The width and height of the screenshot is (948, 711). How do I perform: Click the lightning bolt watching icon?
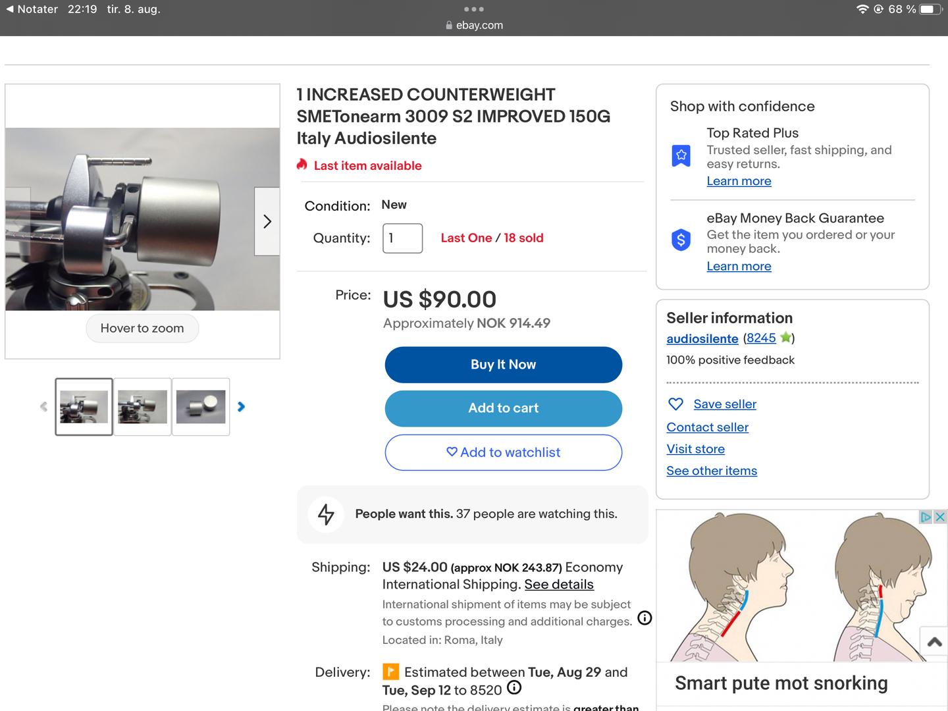click(x=326, y=514)
